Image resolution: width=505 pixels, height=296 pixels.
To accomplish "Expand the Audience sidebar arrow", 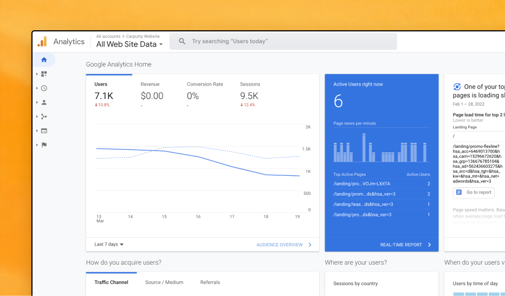I will pyautogui.click(x=37, y=102).
